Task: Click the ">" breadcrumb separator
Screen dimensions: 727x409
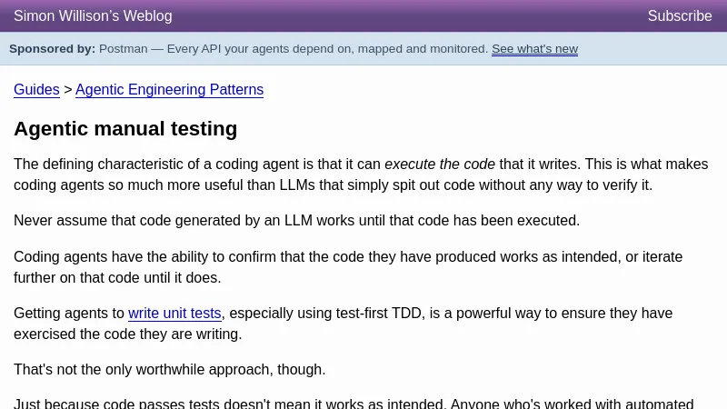Action: pyautogui.click(x=67, y=90)
